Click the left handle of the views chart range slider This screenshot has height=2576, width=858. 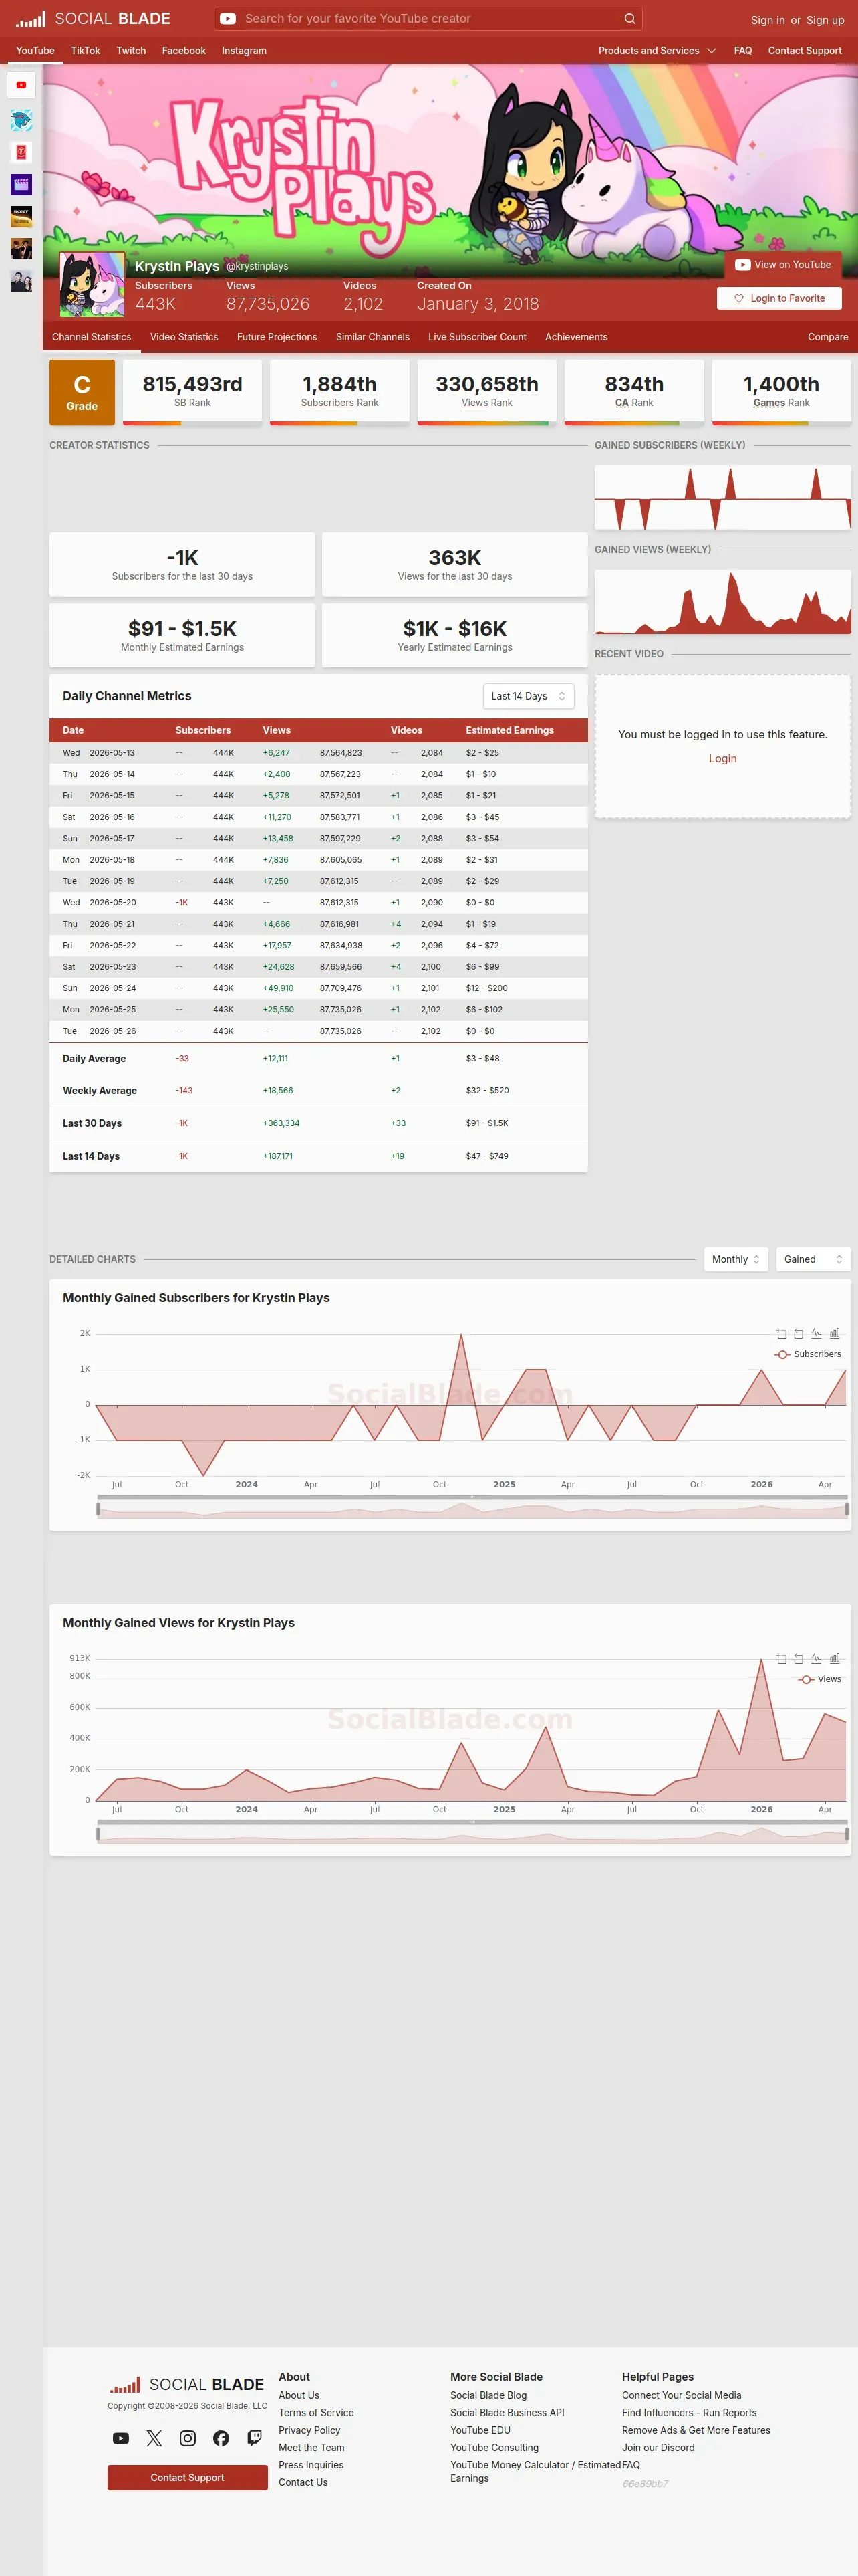[x=98, y=1833]
